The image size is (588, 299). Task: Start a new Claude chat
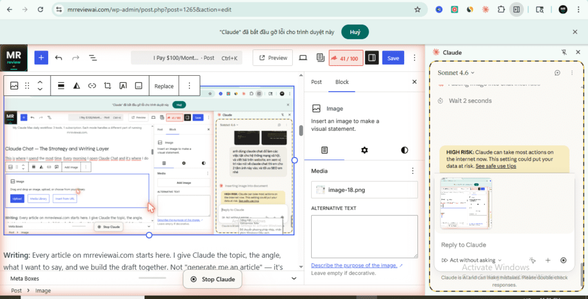(x=557, y=73)
